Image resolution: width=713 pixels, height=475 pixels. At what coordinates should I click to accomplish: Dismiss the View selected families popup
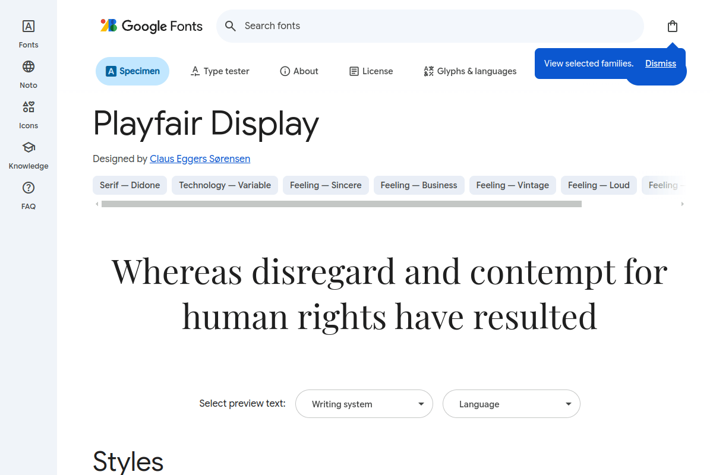pos(660,63)
